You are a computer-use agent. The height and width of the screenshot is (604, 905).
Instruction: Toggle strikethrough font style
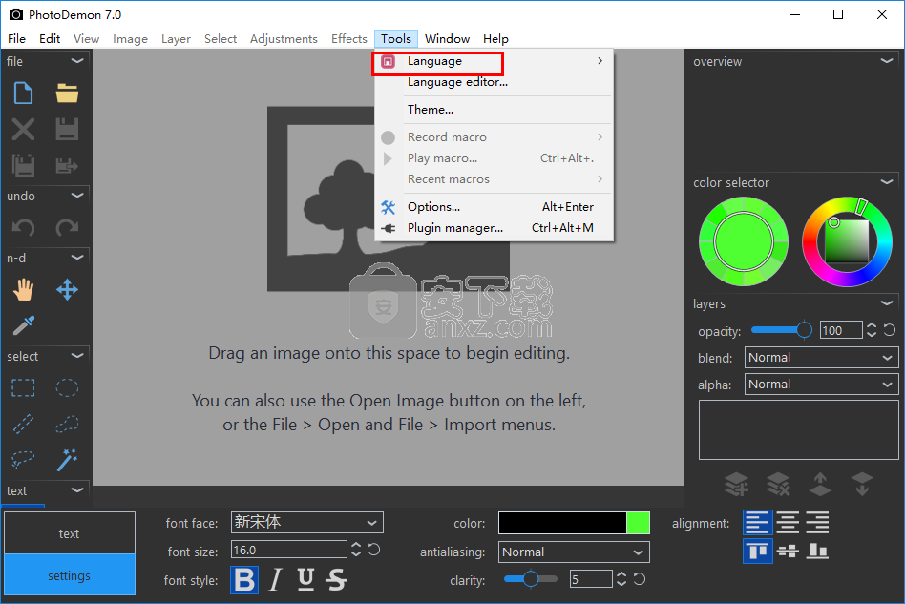point(336,579)
